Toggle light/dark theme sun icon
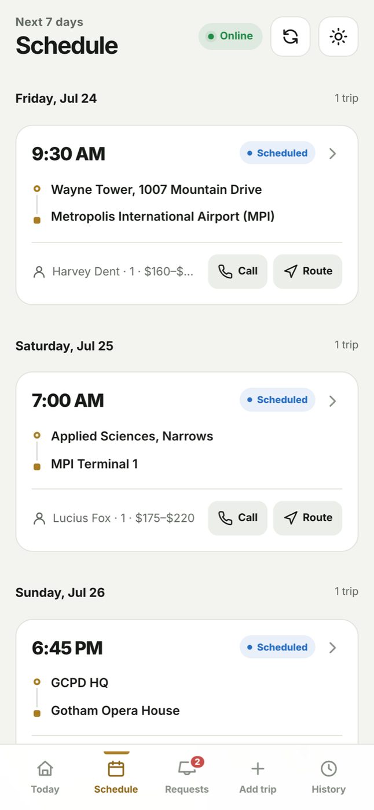 [x=338, y=37]
